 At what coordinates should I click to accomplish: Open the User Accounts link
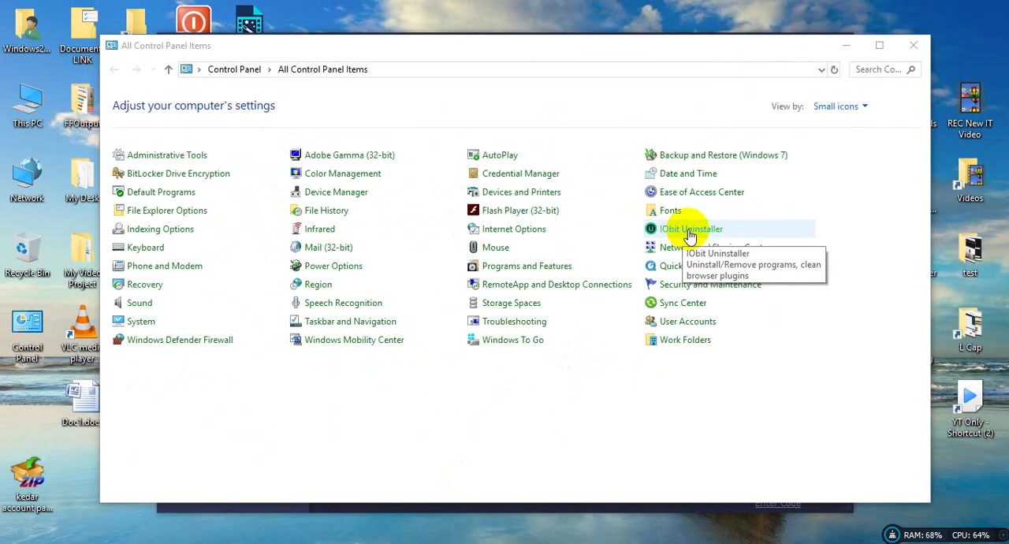point(687,322)
